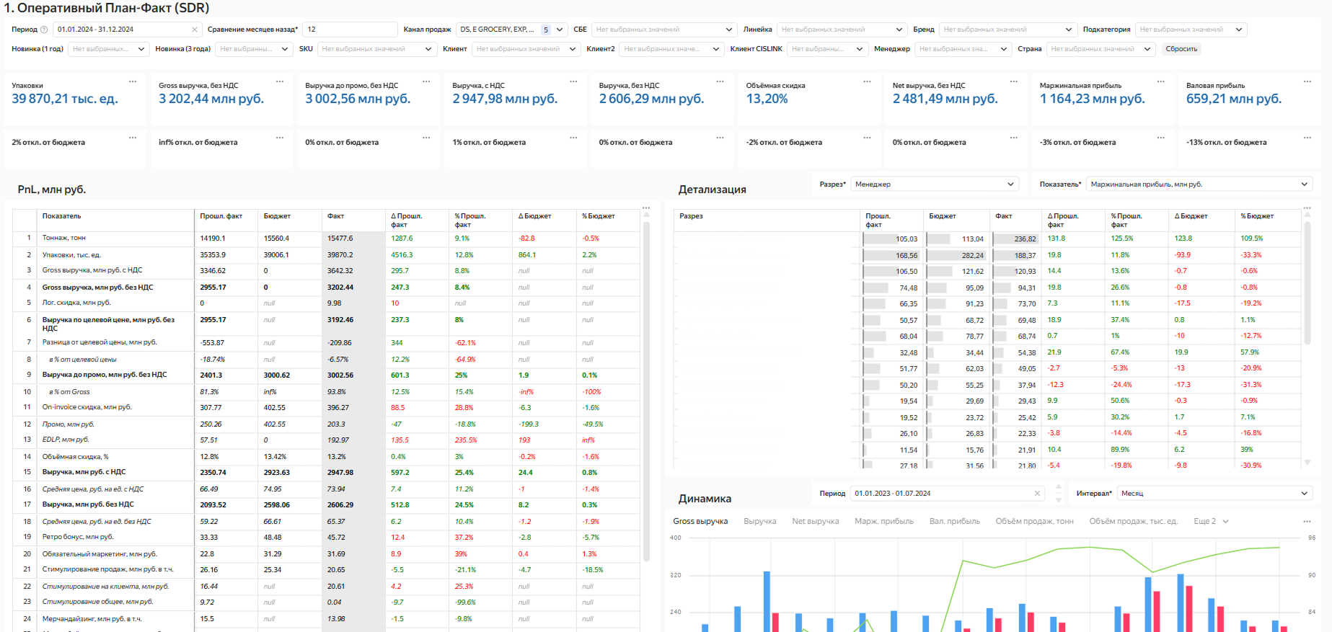Open the three-dot menu on Gross выручка card
1332x632 pixels.
pos(280,81)
